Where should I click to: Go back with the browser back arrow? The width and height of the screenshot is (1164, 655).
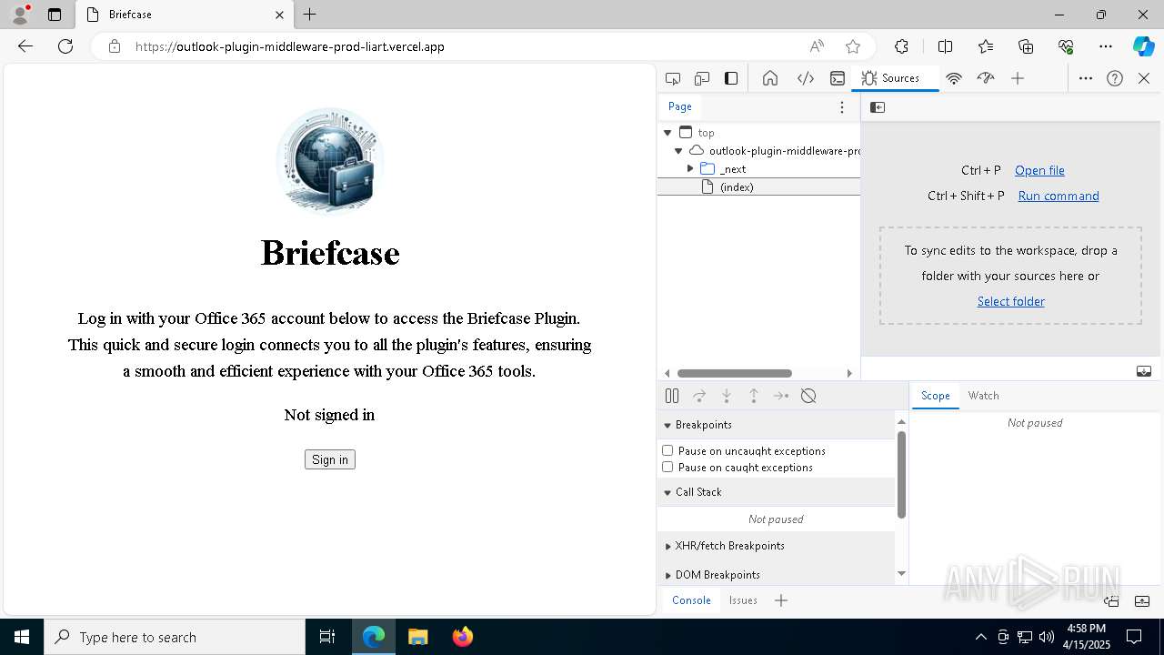click(x=25, y=46)
